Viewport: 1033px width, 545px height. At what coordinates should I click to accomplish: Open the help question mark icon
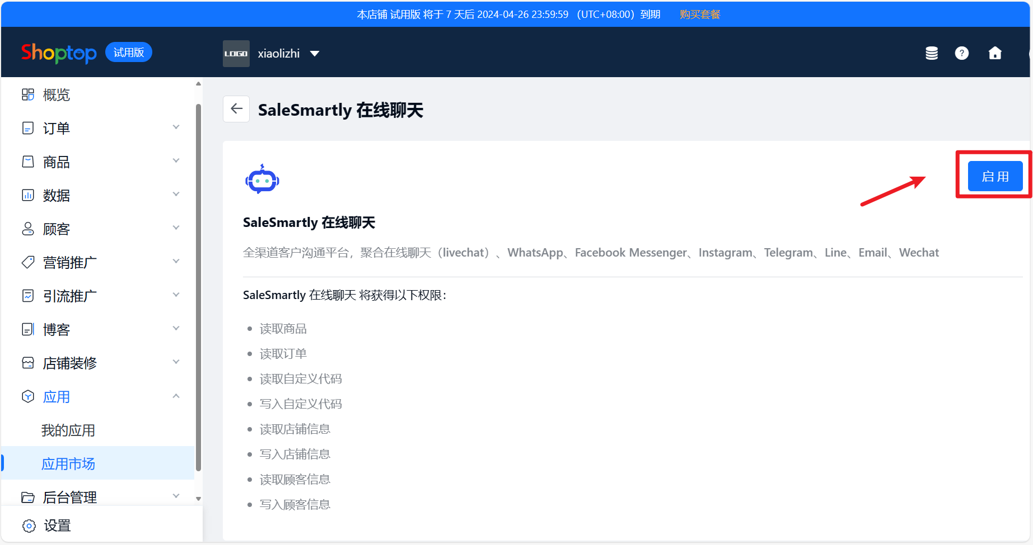click(961, 53)
